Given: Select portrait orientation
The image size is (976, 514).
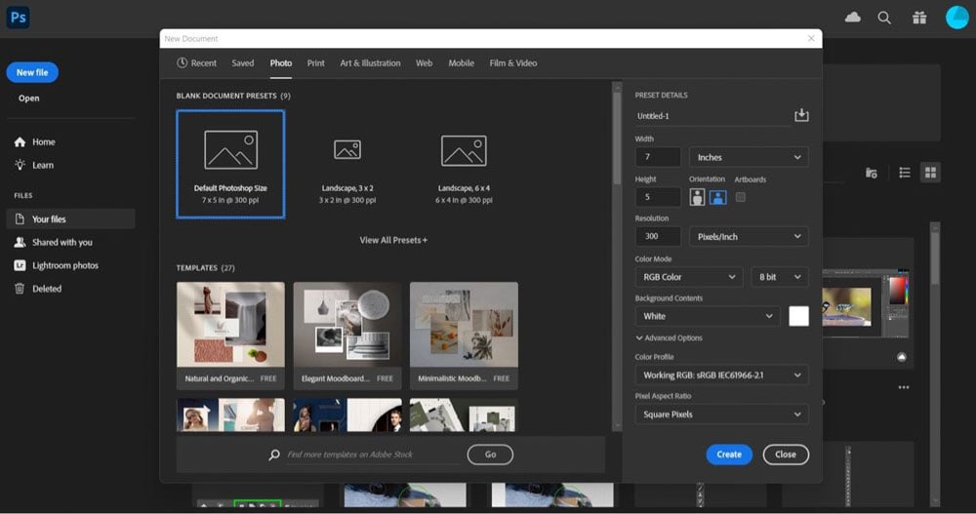Looking at the screenshot, I should point(697,197).
